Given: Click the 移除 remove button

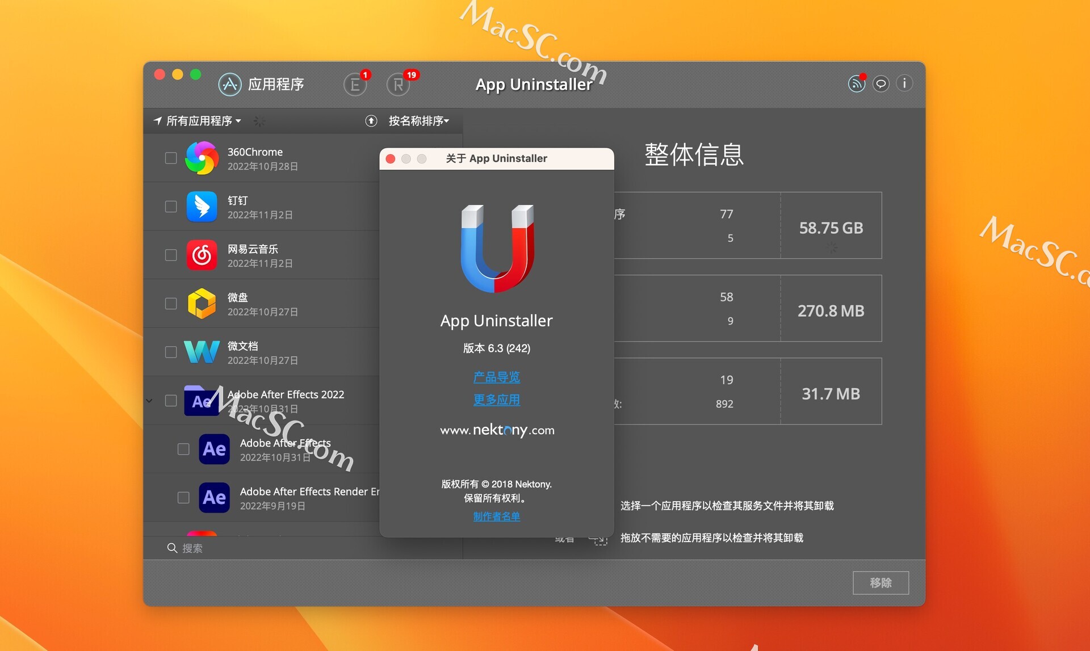Looking at the screenshot, I should point(881,583).
